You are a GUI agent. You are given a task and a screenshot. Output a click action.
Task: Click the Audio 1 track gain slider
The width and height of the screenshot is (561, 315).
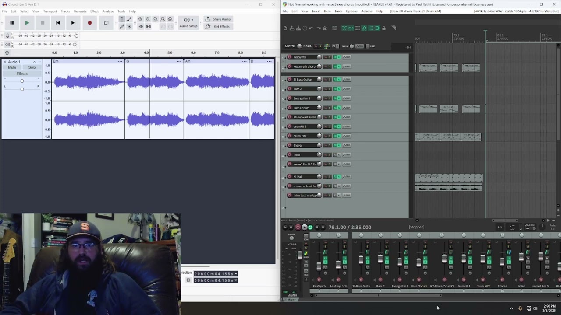tap(22, 81)
